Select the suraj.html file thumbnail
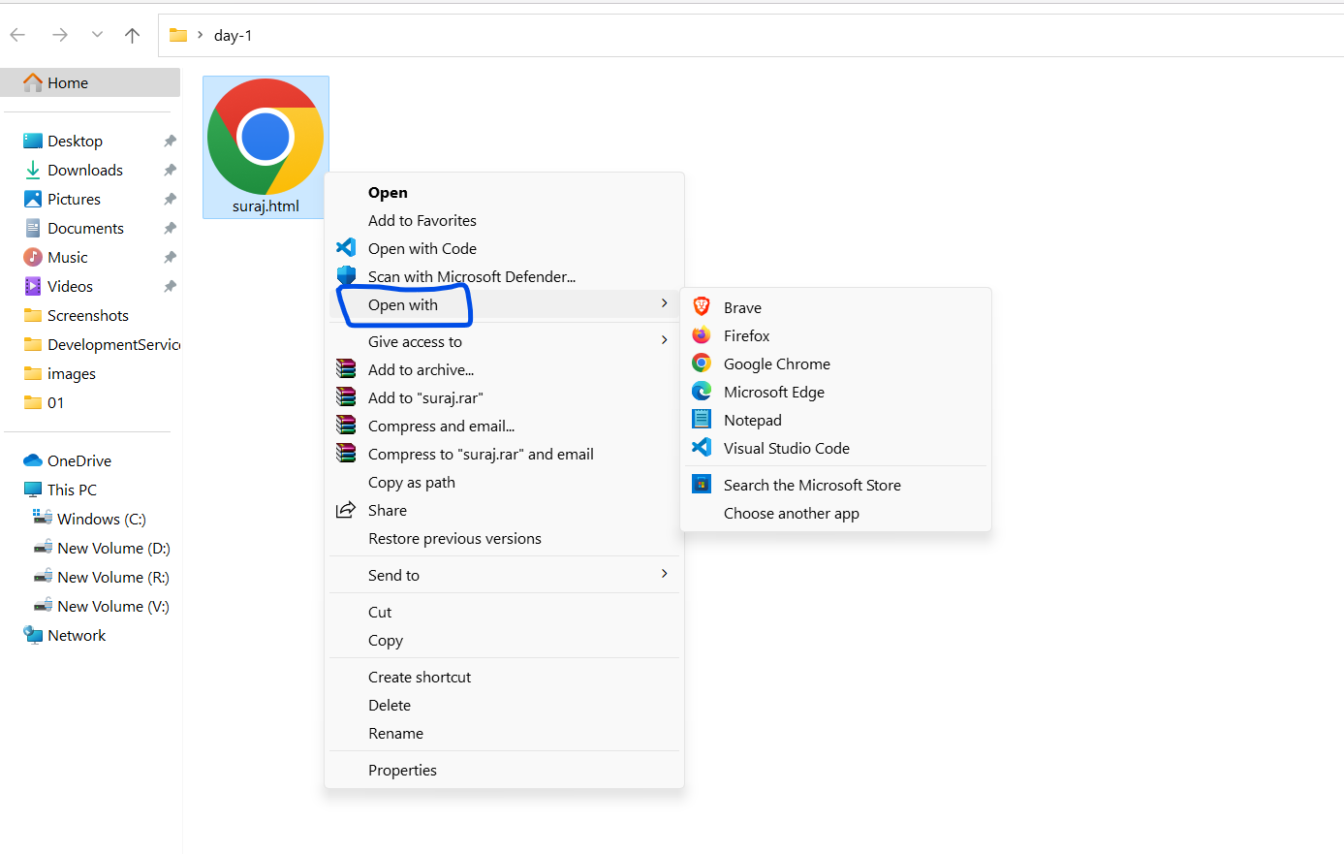 tap(266, 147)
